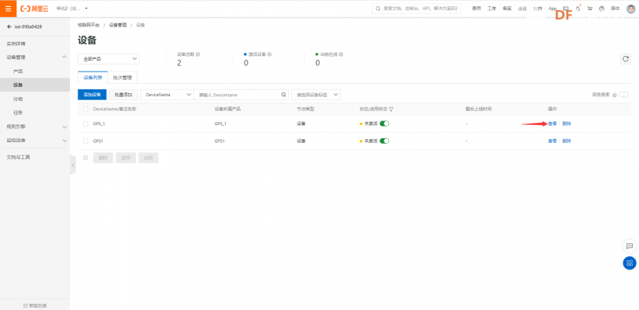Open 产品 in the sidebar
Viewport: 639px width, 310px height.
[18, 71]
